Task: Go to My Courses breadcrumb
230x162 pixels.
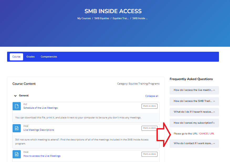Action: pyautogui.click(x=84, y=18)
